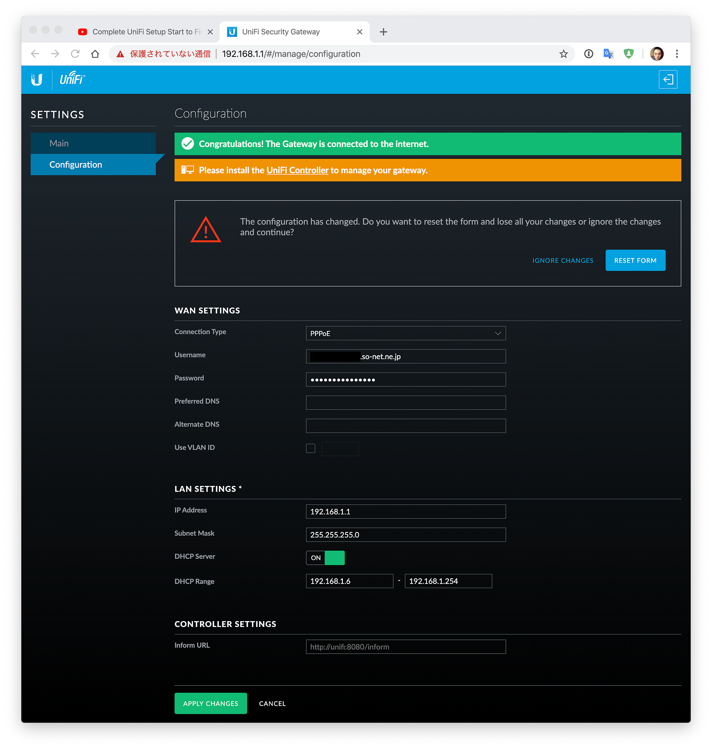Viewport: 712px width, 749px height.
Task: Bookmark this page with the star icon
Action: (564, 54)
